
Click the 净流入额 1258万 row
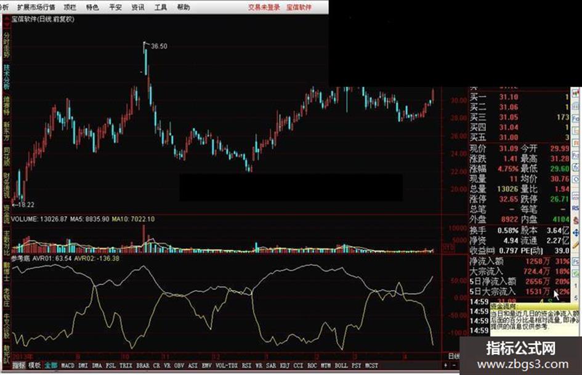pyautogui.click(x=520, y=261)
